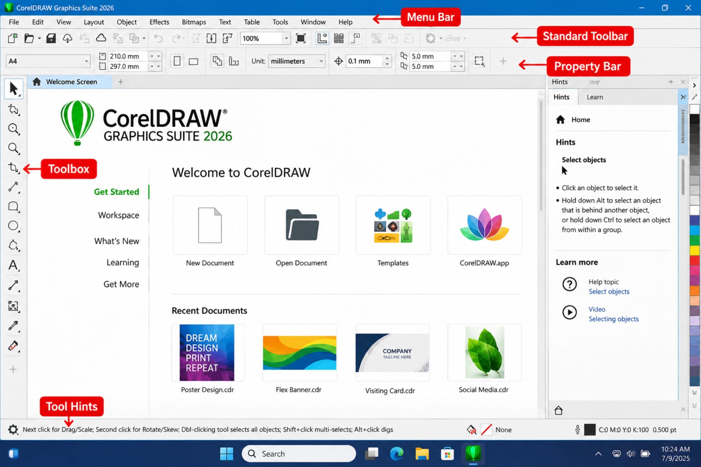Click the Video play icon
701x467 pixels.
click(x=569, y=312)
